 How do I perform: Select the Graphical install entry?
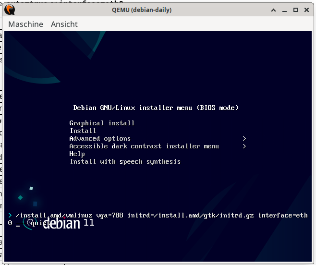tap(102, 123)
